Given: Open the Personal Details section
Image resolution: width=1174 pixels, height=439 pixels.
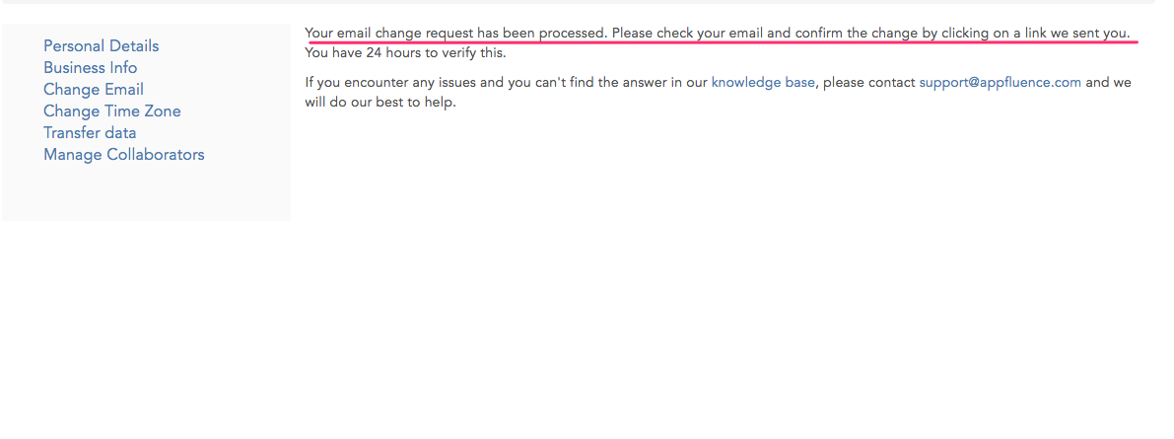Looking at the screenshot, I should [x=101, y=46].
